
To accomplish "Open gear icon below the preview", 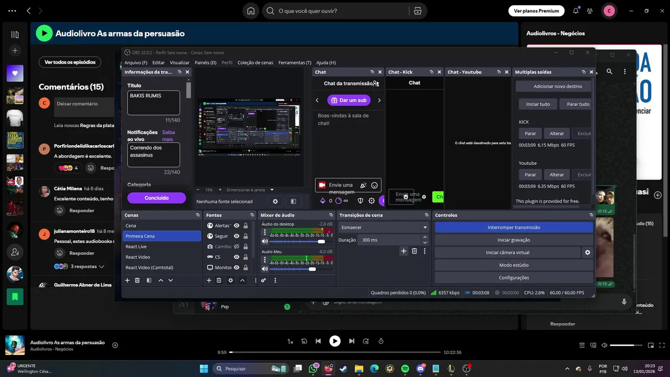I will pos(275,202).
